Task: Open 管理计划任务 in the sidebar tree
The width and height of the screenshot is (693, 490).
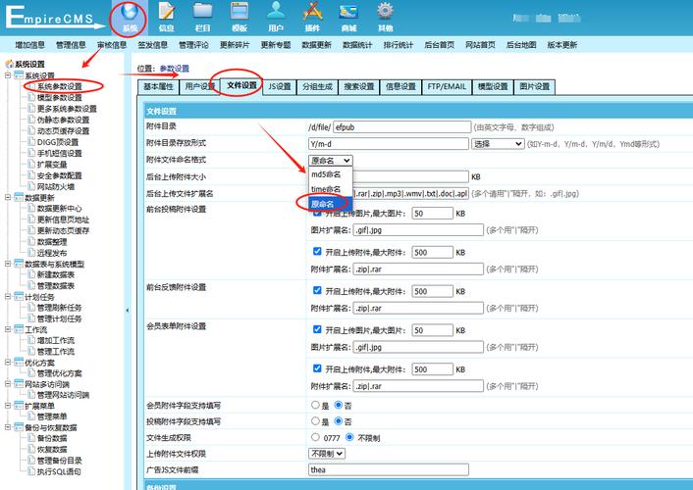Action: (x=60, y=318)
